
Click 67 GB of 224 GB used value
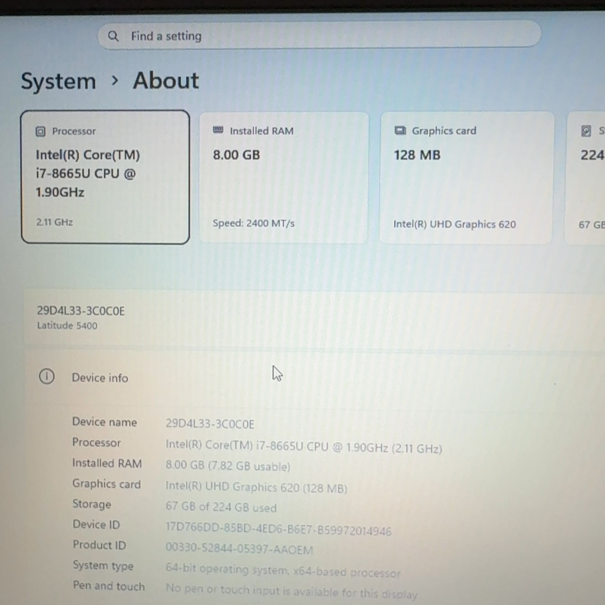click(221, 507)
